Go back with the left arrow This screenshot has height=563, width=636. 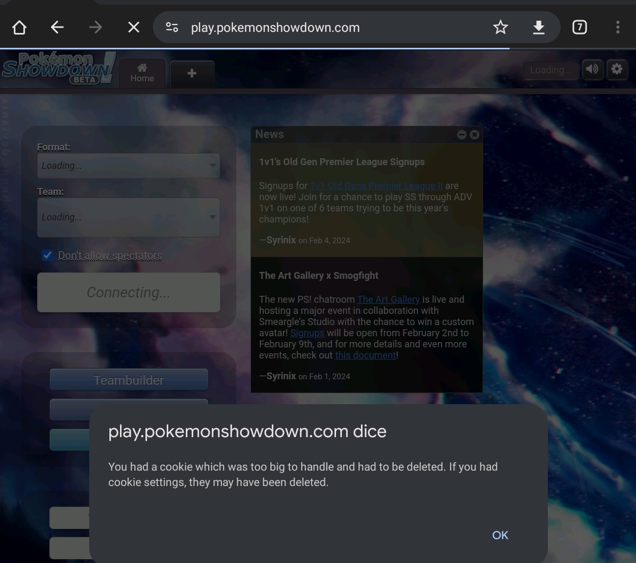pyautogui.click(x=57, y=28)
